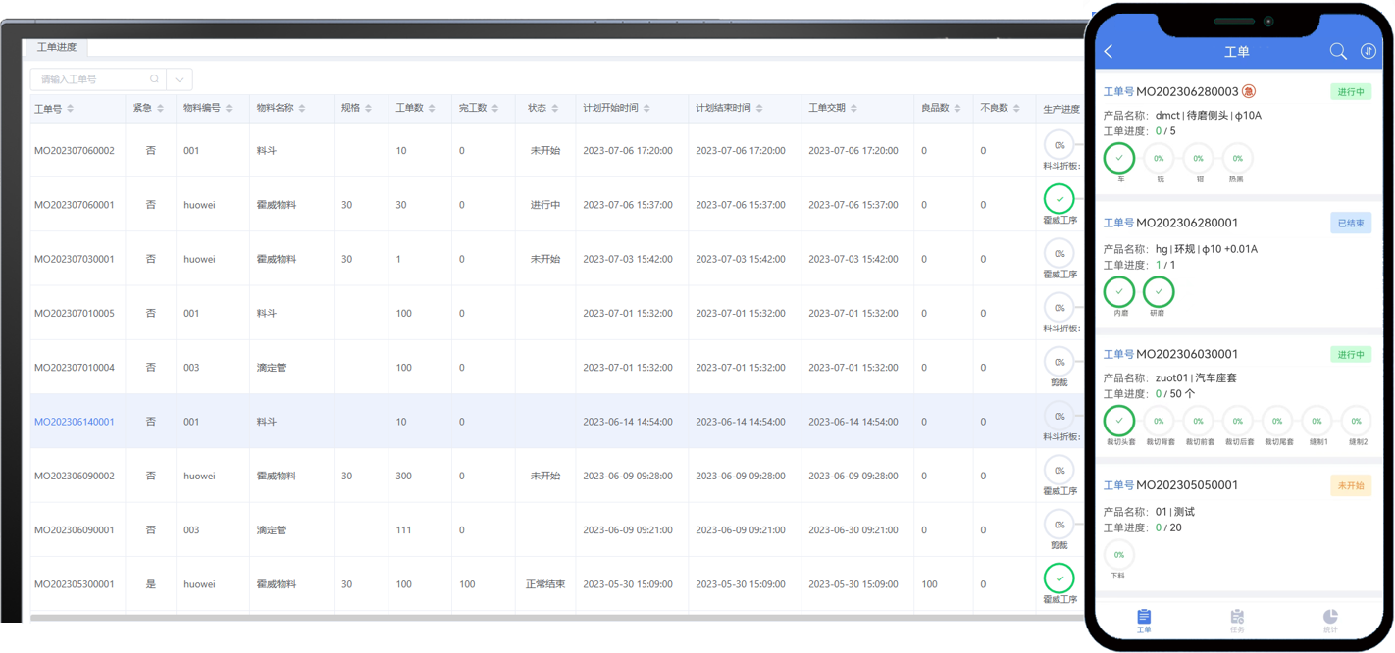Select the 工单进度 tab in desktop window
Image resolution: width=1395 pixels, height=653 pixels.
(57, 47)
